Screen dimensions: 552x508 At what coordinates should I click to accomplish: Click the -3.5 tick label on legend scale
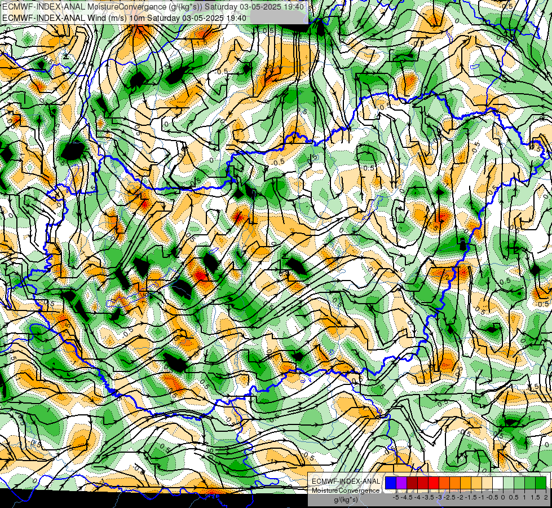coord(428,497)
